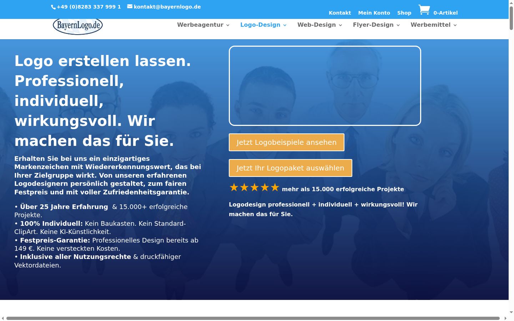Screen dimensions: 514x321
Task: Click the white-bordered empty media frame
Action: pyautogui.click(x=325, y=86)
